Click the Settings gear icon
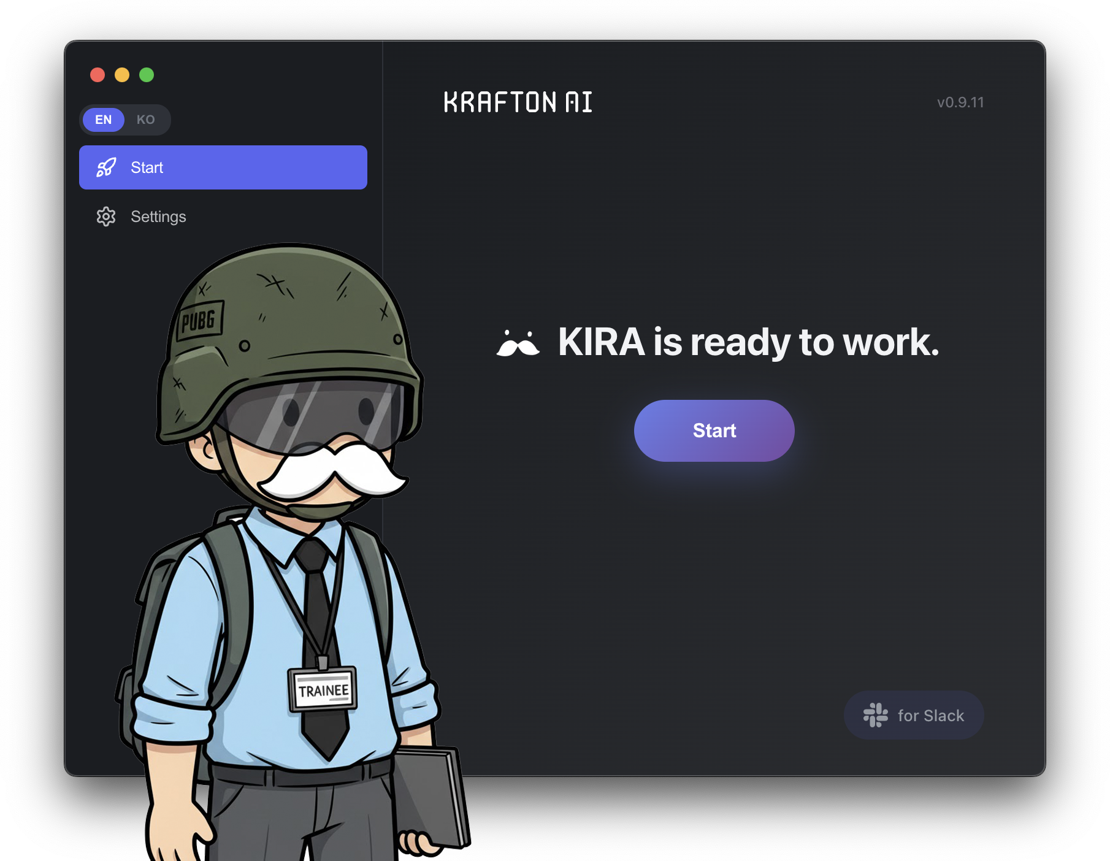This screenshot has height=861, width=1110. [106, 216]
